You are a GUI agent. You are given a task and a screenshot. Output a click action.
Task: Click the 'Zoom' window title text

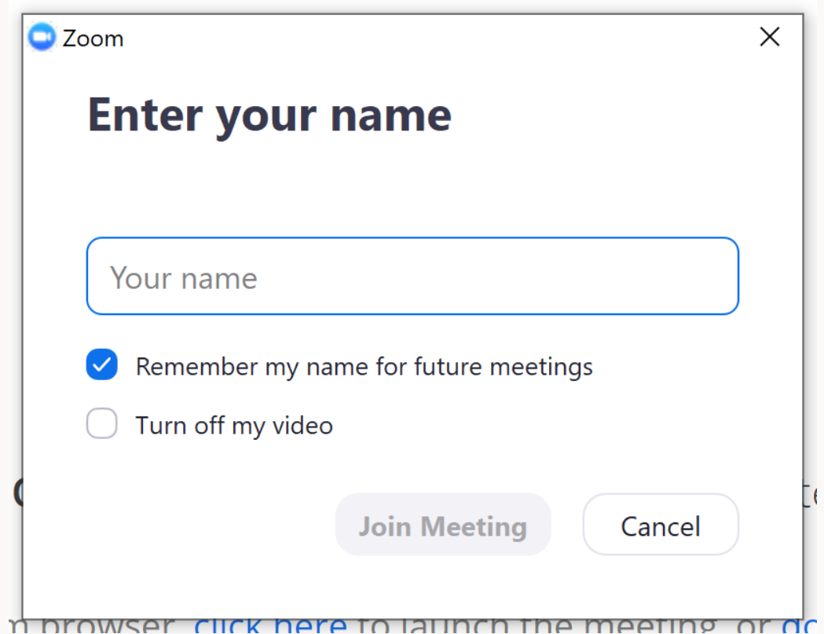pos(93,38)
